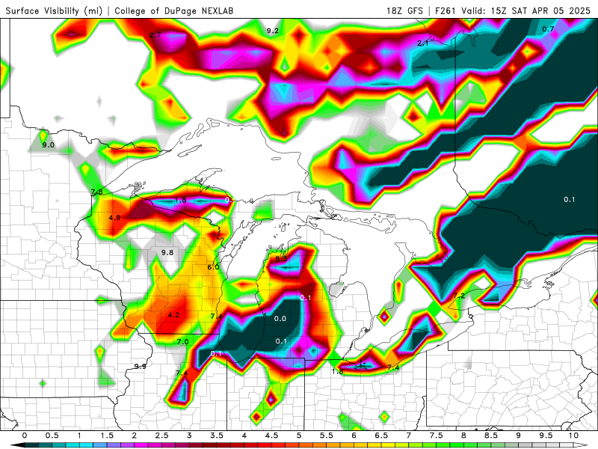The width and height of the screenshot is (598, 449).
Task: Click the 9.8 value in Wisconsin
Action: [167, 252]
